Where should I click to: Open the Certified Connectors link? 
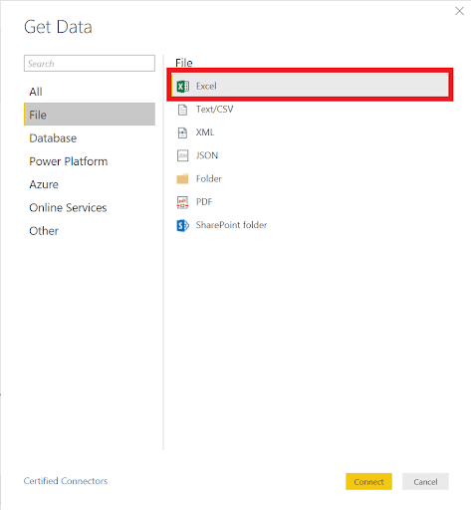[66, 481]
